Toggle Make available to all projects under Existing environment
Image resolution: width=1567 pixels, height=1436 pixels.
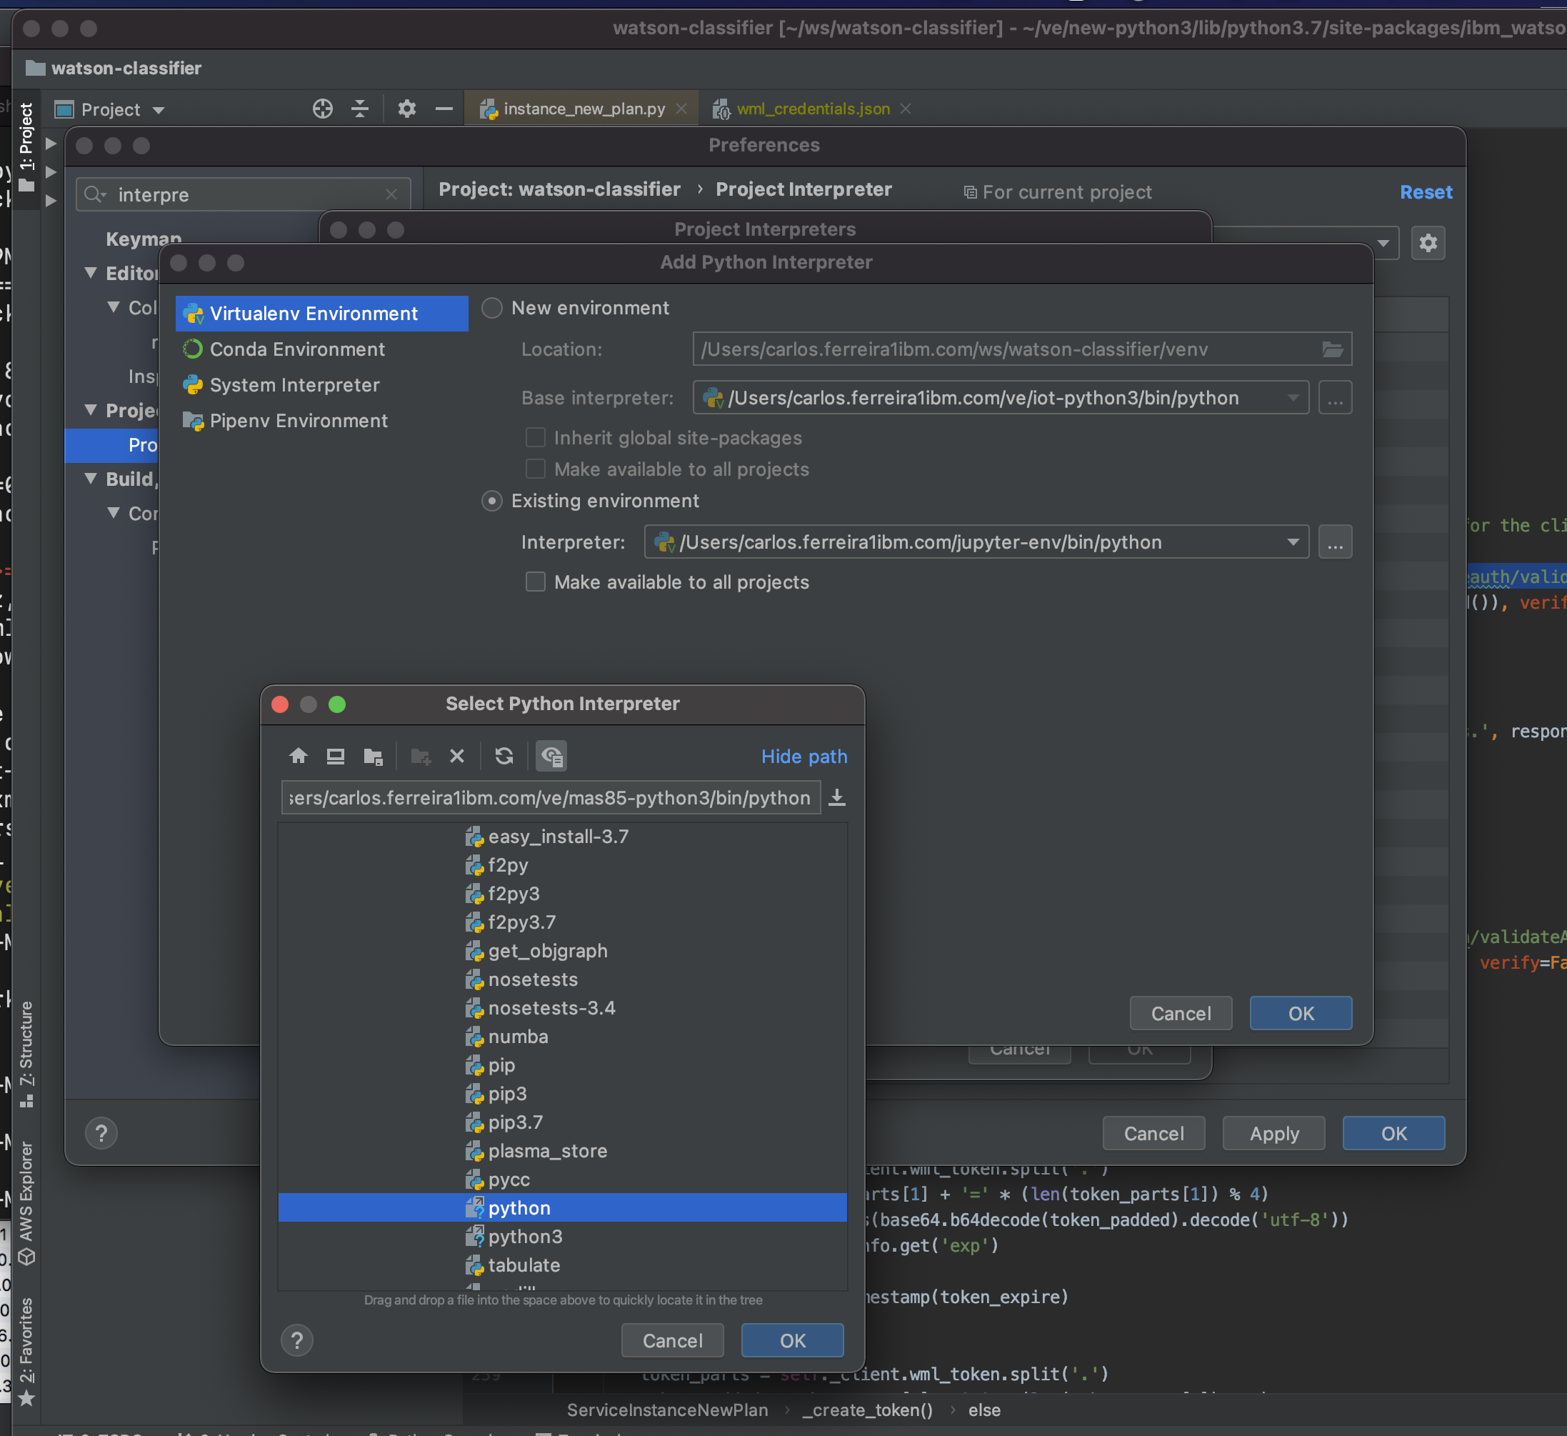536,582
